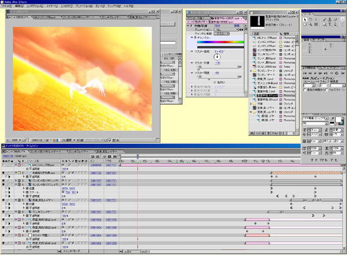Toggle video eye for layer 7 in timeline
This screenshot has height=255, width=347.
pyautogui.click(x=3, y=220)
